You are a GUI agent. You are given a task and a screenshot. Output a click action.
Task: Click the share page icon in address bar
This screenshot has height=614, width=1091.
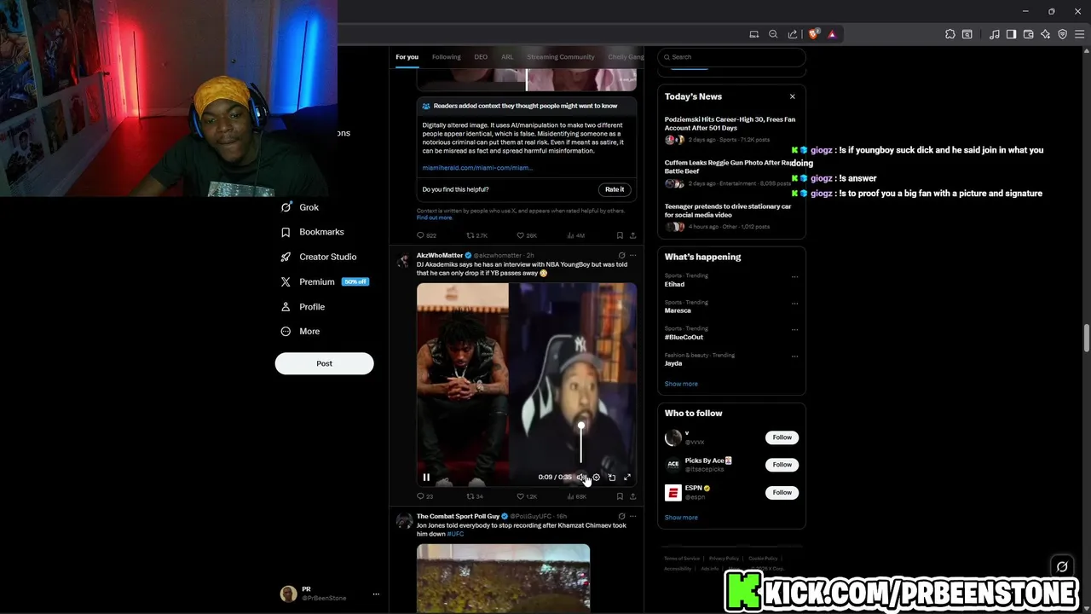[793, 34]
